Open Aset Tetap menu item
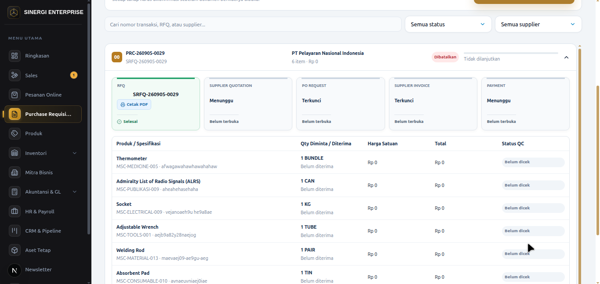Viewport: 600px width, 284px height. point(43,250)
